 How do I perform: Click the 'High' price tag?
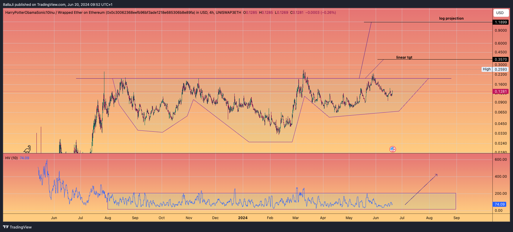click(487, 69)
